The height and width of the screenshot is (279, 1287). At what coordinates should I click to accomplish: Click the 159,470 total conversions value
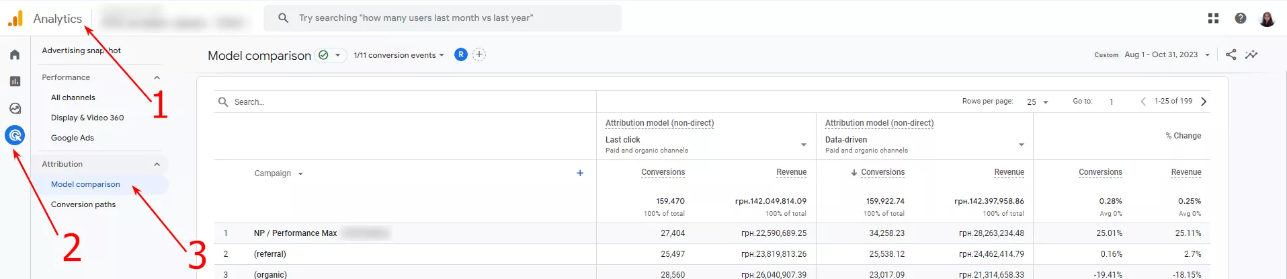(x=670, y=201)
